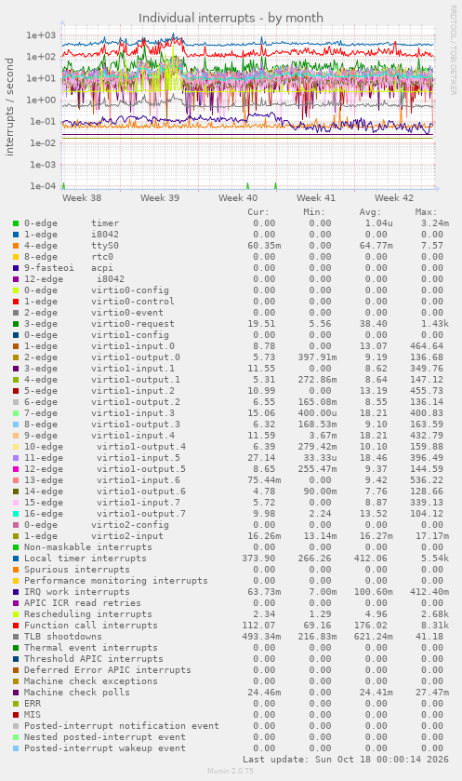Click the Nested posted-interrupt event label

click(x=105, y=737)
